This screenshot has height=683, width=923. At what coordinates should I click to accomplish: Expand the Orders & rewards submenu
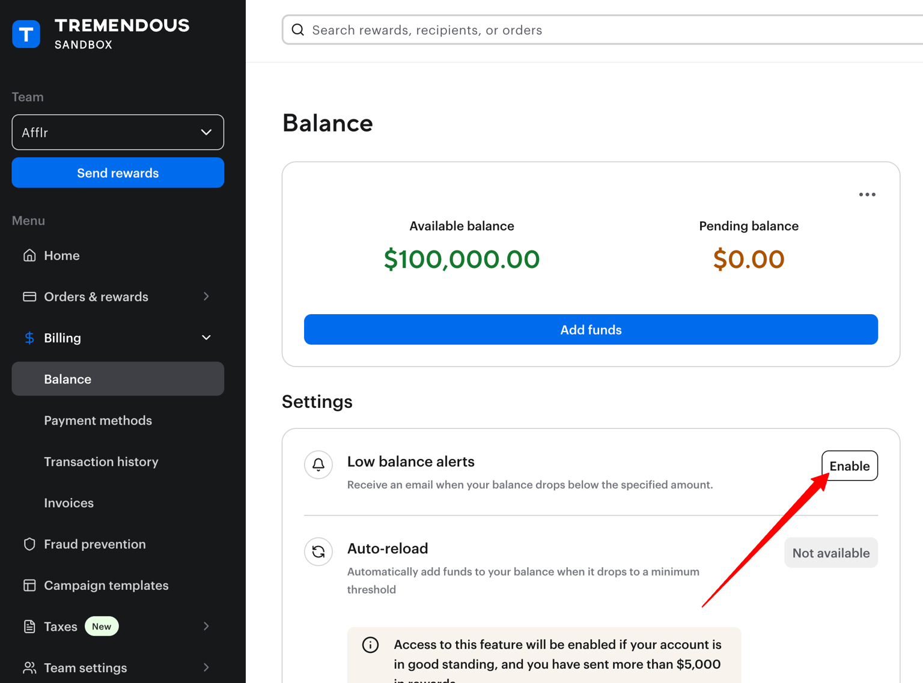pos(206,297)
